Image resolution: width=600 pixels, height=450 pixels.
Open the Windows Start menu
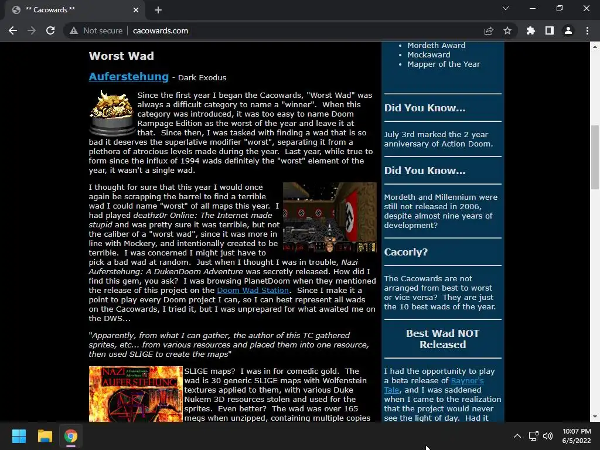19,436
